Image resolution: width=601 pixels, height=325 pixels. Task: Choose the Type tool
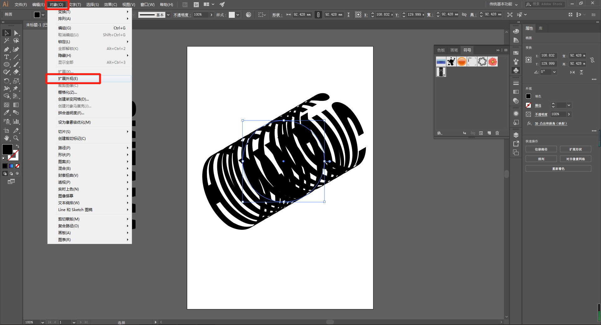tap(6, 57)
